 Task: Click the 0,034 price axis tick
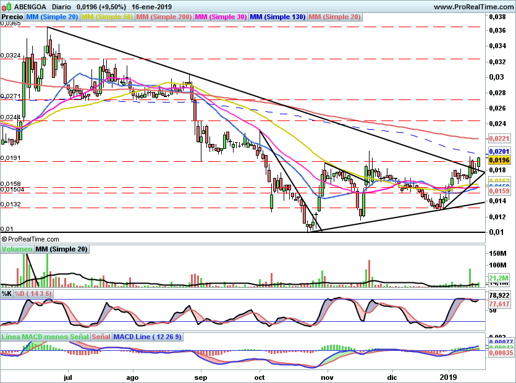(497, 46)
